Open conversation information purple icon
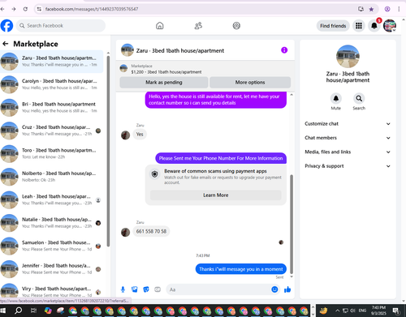 click(284, 50)
